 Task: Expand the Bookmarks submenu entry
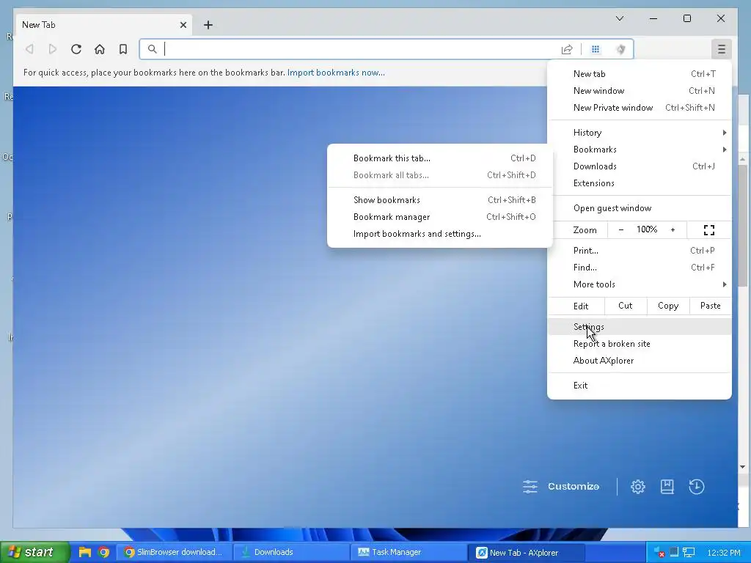click(640, 150)
